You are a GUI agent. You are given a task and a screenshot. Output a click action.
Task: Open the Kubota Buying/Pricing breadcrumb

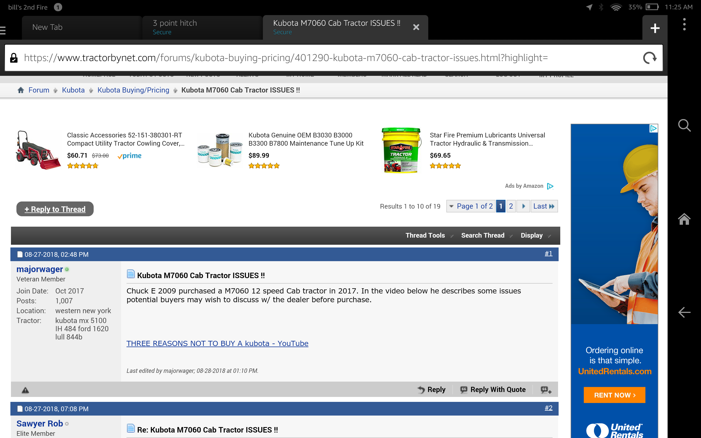[133, 90]
